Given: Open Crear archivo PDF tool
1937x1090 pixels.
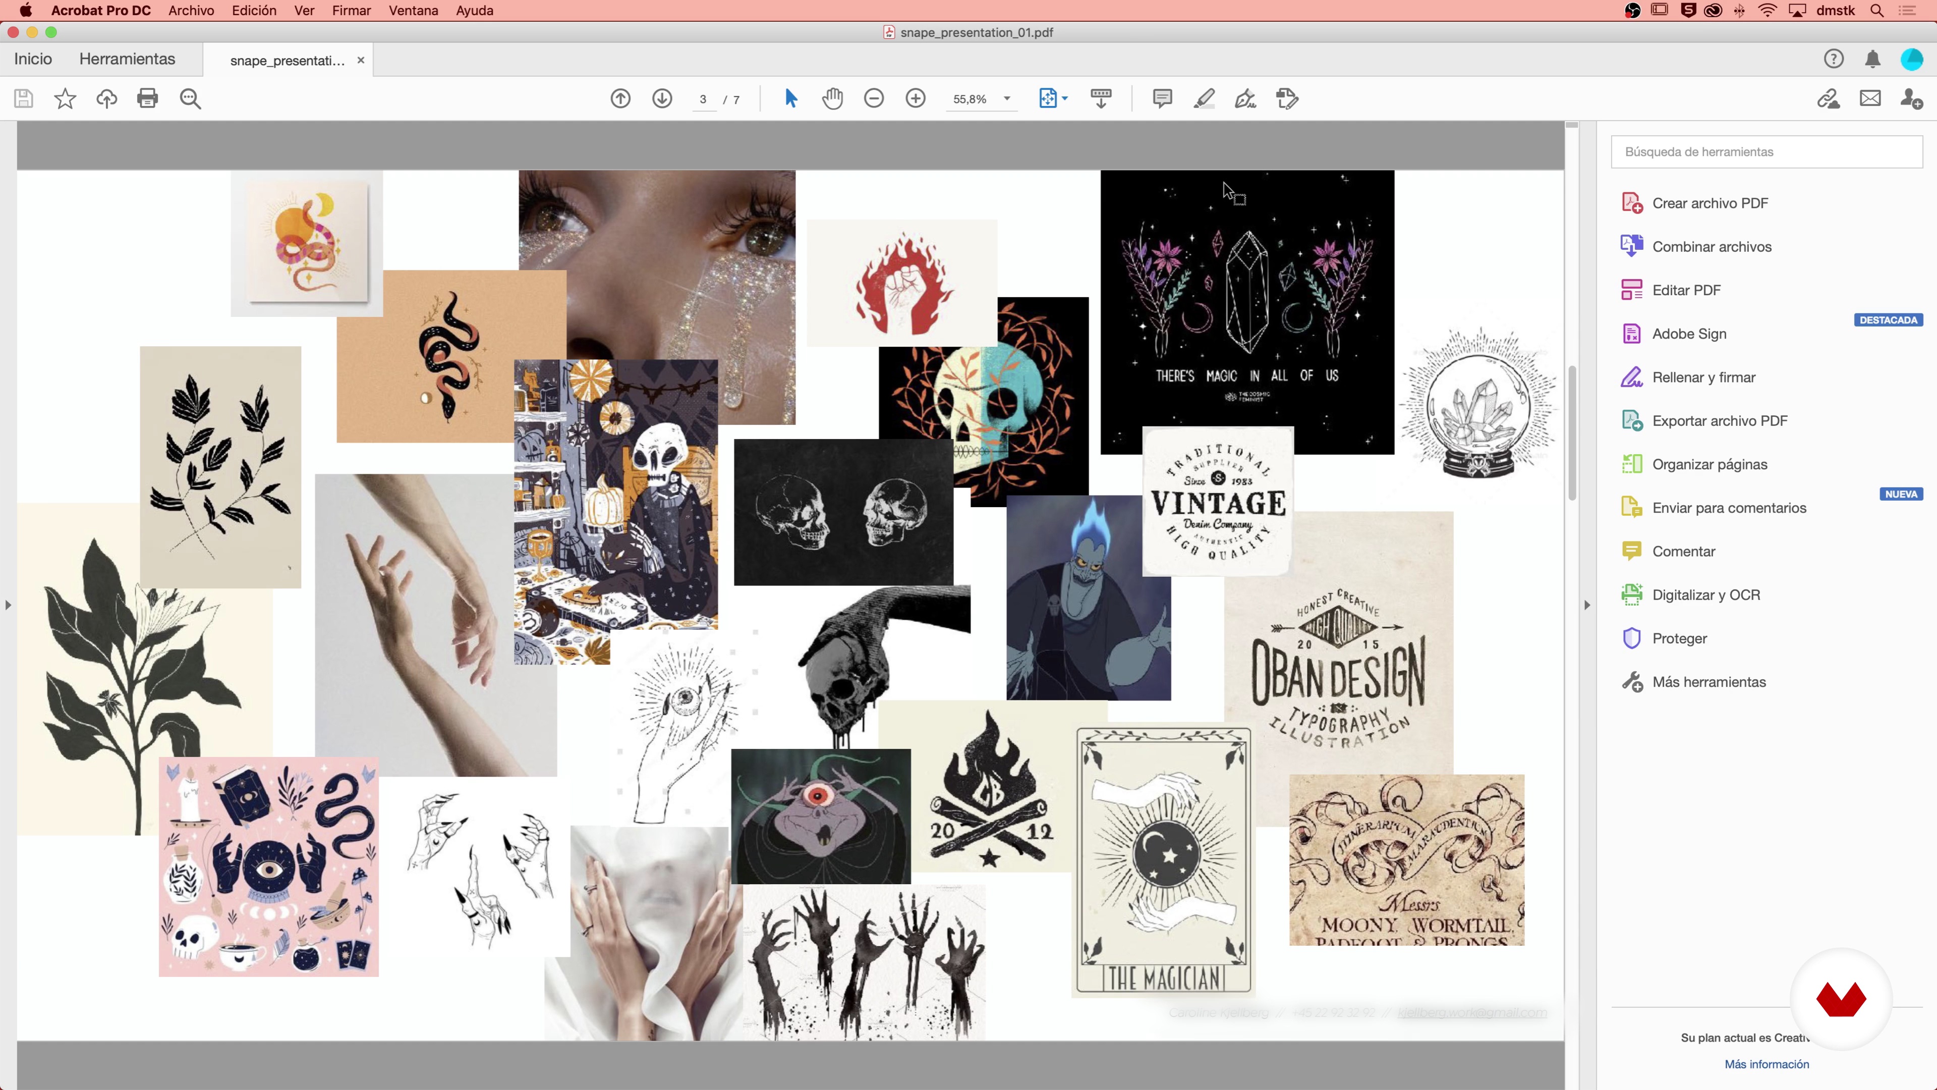Looking at the screenshot, I should pos(1710,203).
